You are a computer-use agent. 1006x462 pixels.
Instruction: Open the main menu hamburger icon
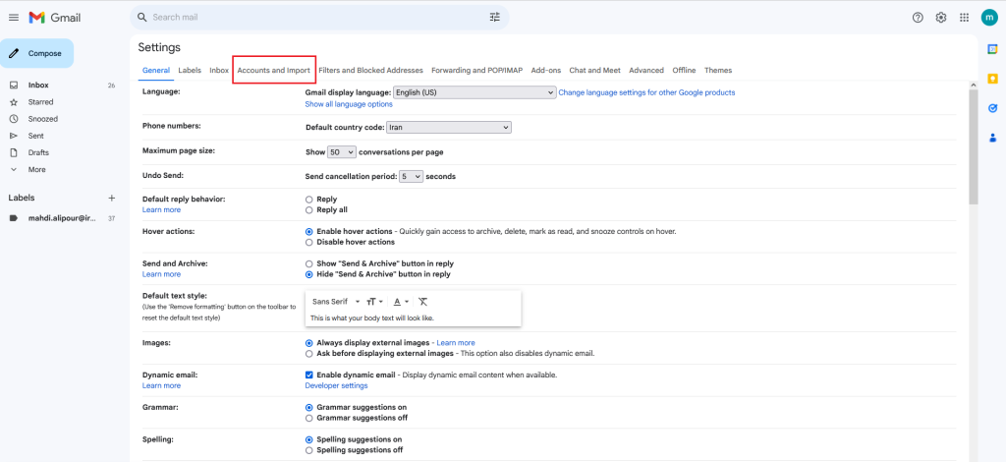coord(14,18)
